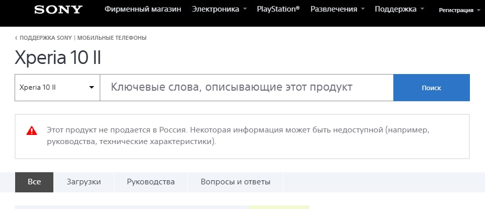The image size is (485, 209).
Task: Expand the Поддержка menu
Action: click(x=399, y=9)
